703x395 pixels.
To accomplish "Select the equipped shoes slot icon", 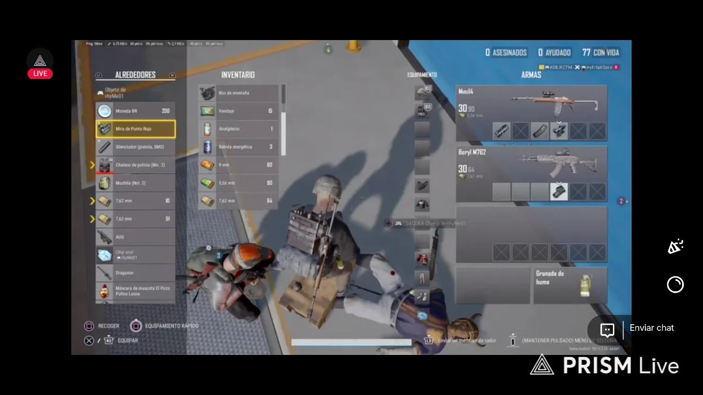I will pos(422,296).
